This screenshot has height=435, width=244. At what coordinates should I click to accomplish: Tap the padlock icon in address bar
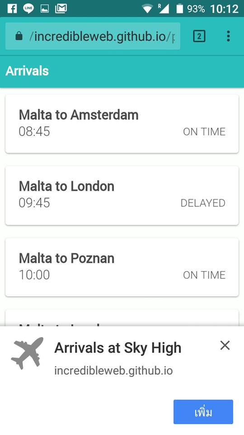pos(19,36)
